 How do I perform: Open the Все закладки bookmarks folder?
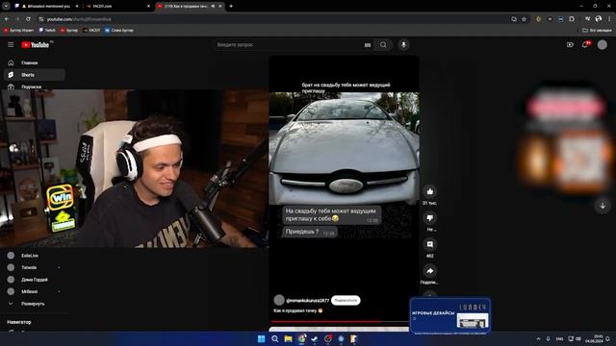click(597, 30)
